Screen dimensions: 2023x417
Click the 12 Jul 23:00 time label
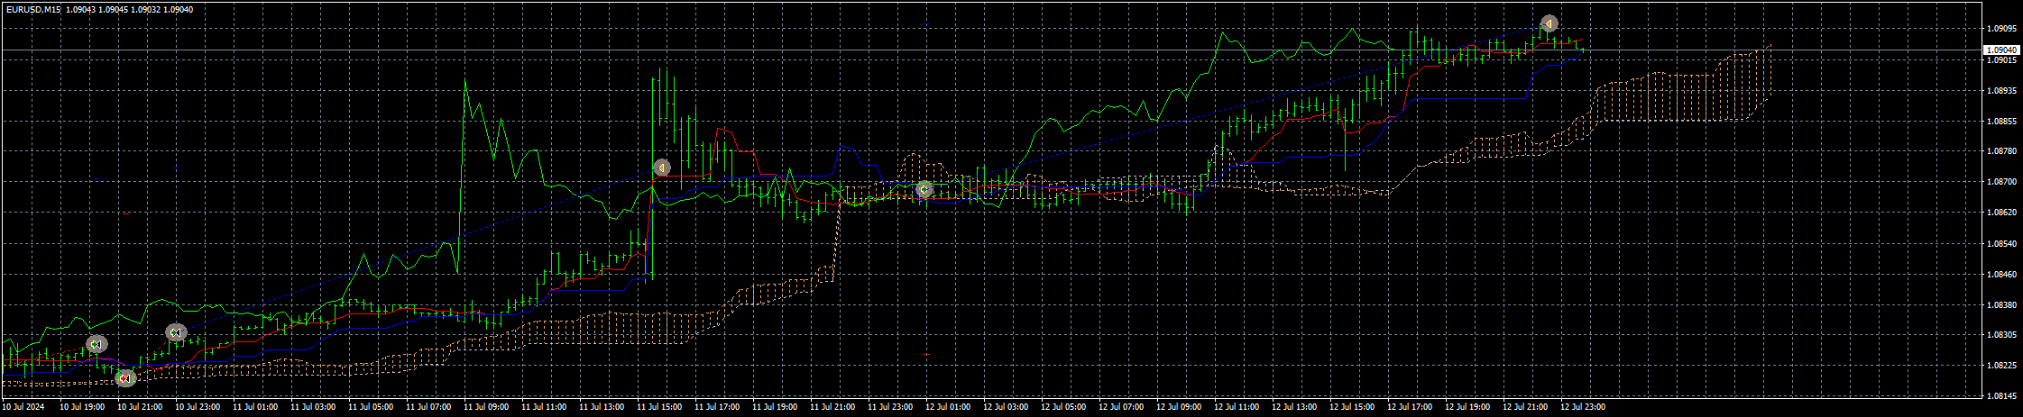tap(1582, 407)
